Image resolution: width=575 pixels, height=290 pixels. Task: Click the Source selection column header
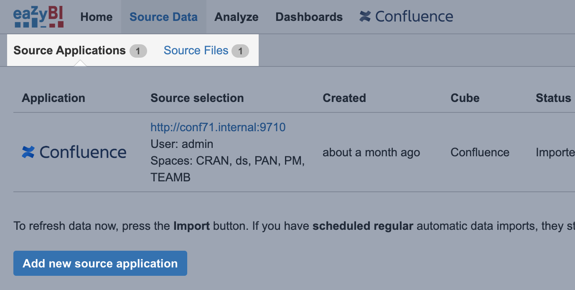point(197,98)
